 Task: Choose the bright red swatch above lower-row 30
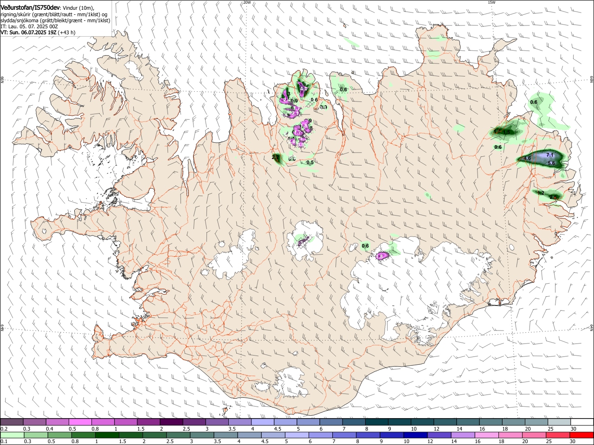[x=581, y=435]
